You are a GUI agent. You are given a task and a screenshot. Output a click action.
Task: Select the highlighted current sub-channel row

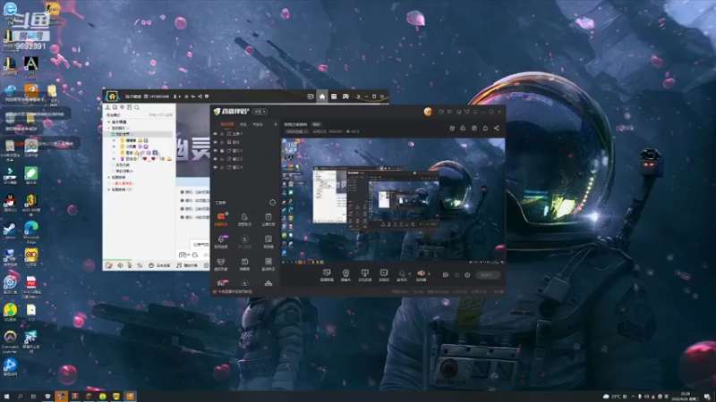[141, 135]
